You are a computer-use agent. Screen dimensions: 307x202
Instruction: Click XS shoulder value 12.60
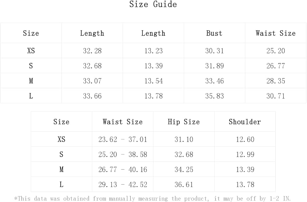[245, 140]
